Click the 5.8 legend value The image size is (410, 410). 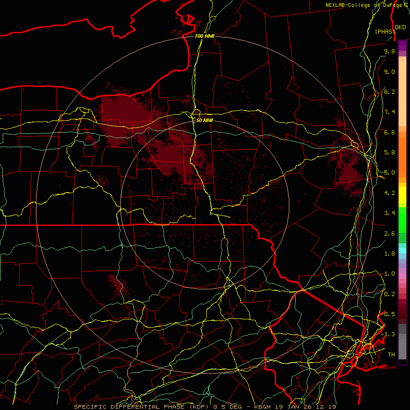coord(389,153)
